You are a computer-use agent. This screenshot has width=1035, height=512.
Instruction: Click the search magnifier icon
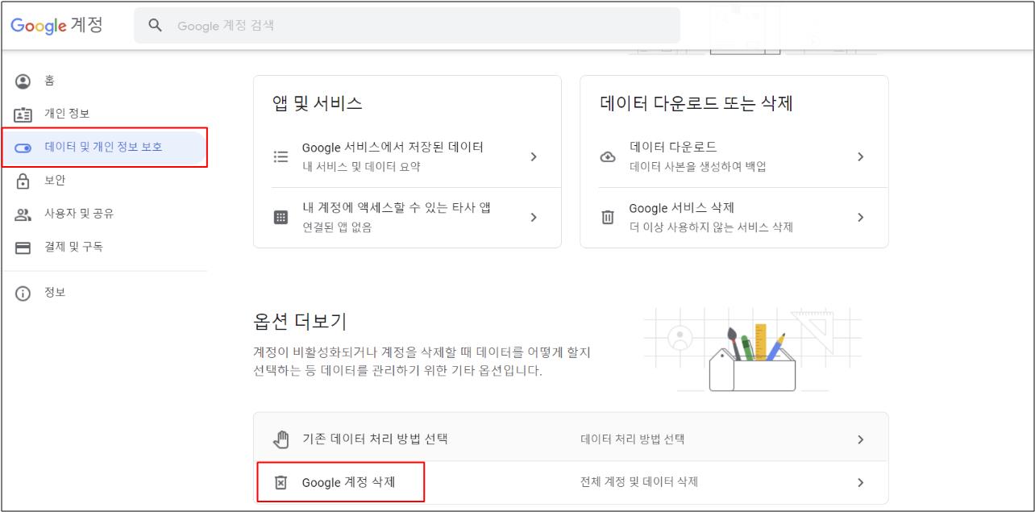point(156,26)
